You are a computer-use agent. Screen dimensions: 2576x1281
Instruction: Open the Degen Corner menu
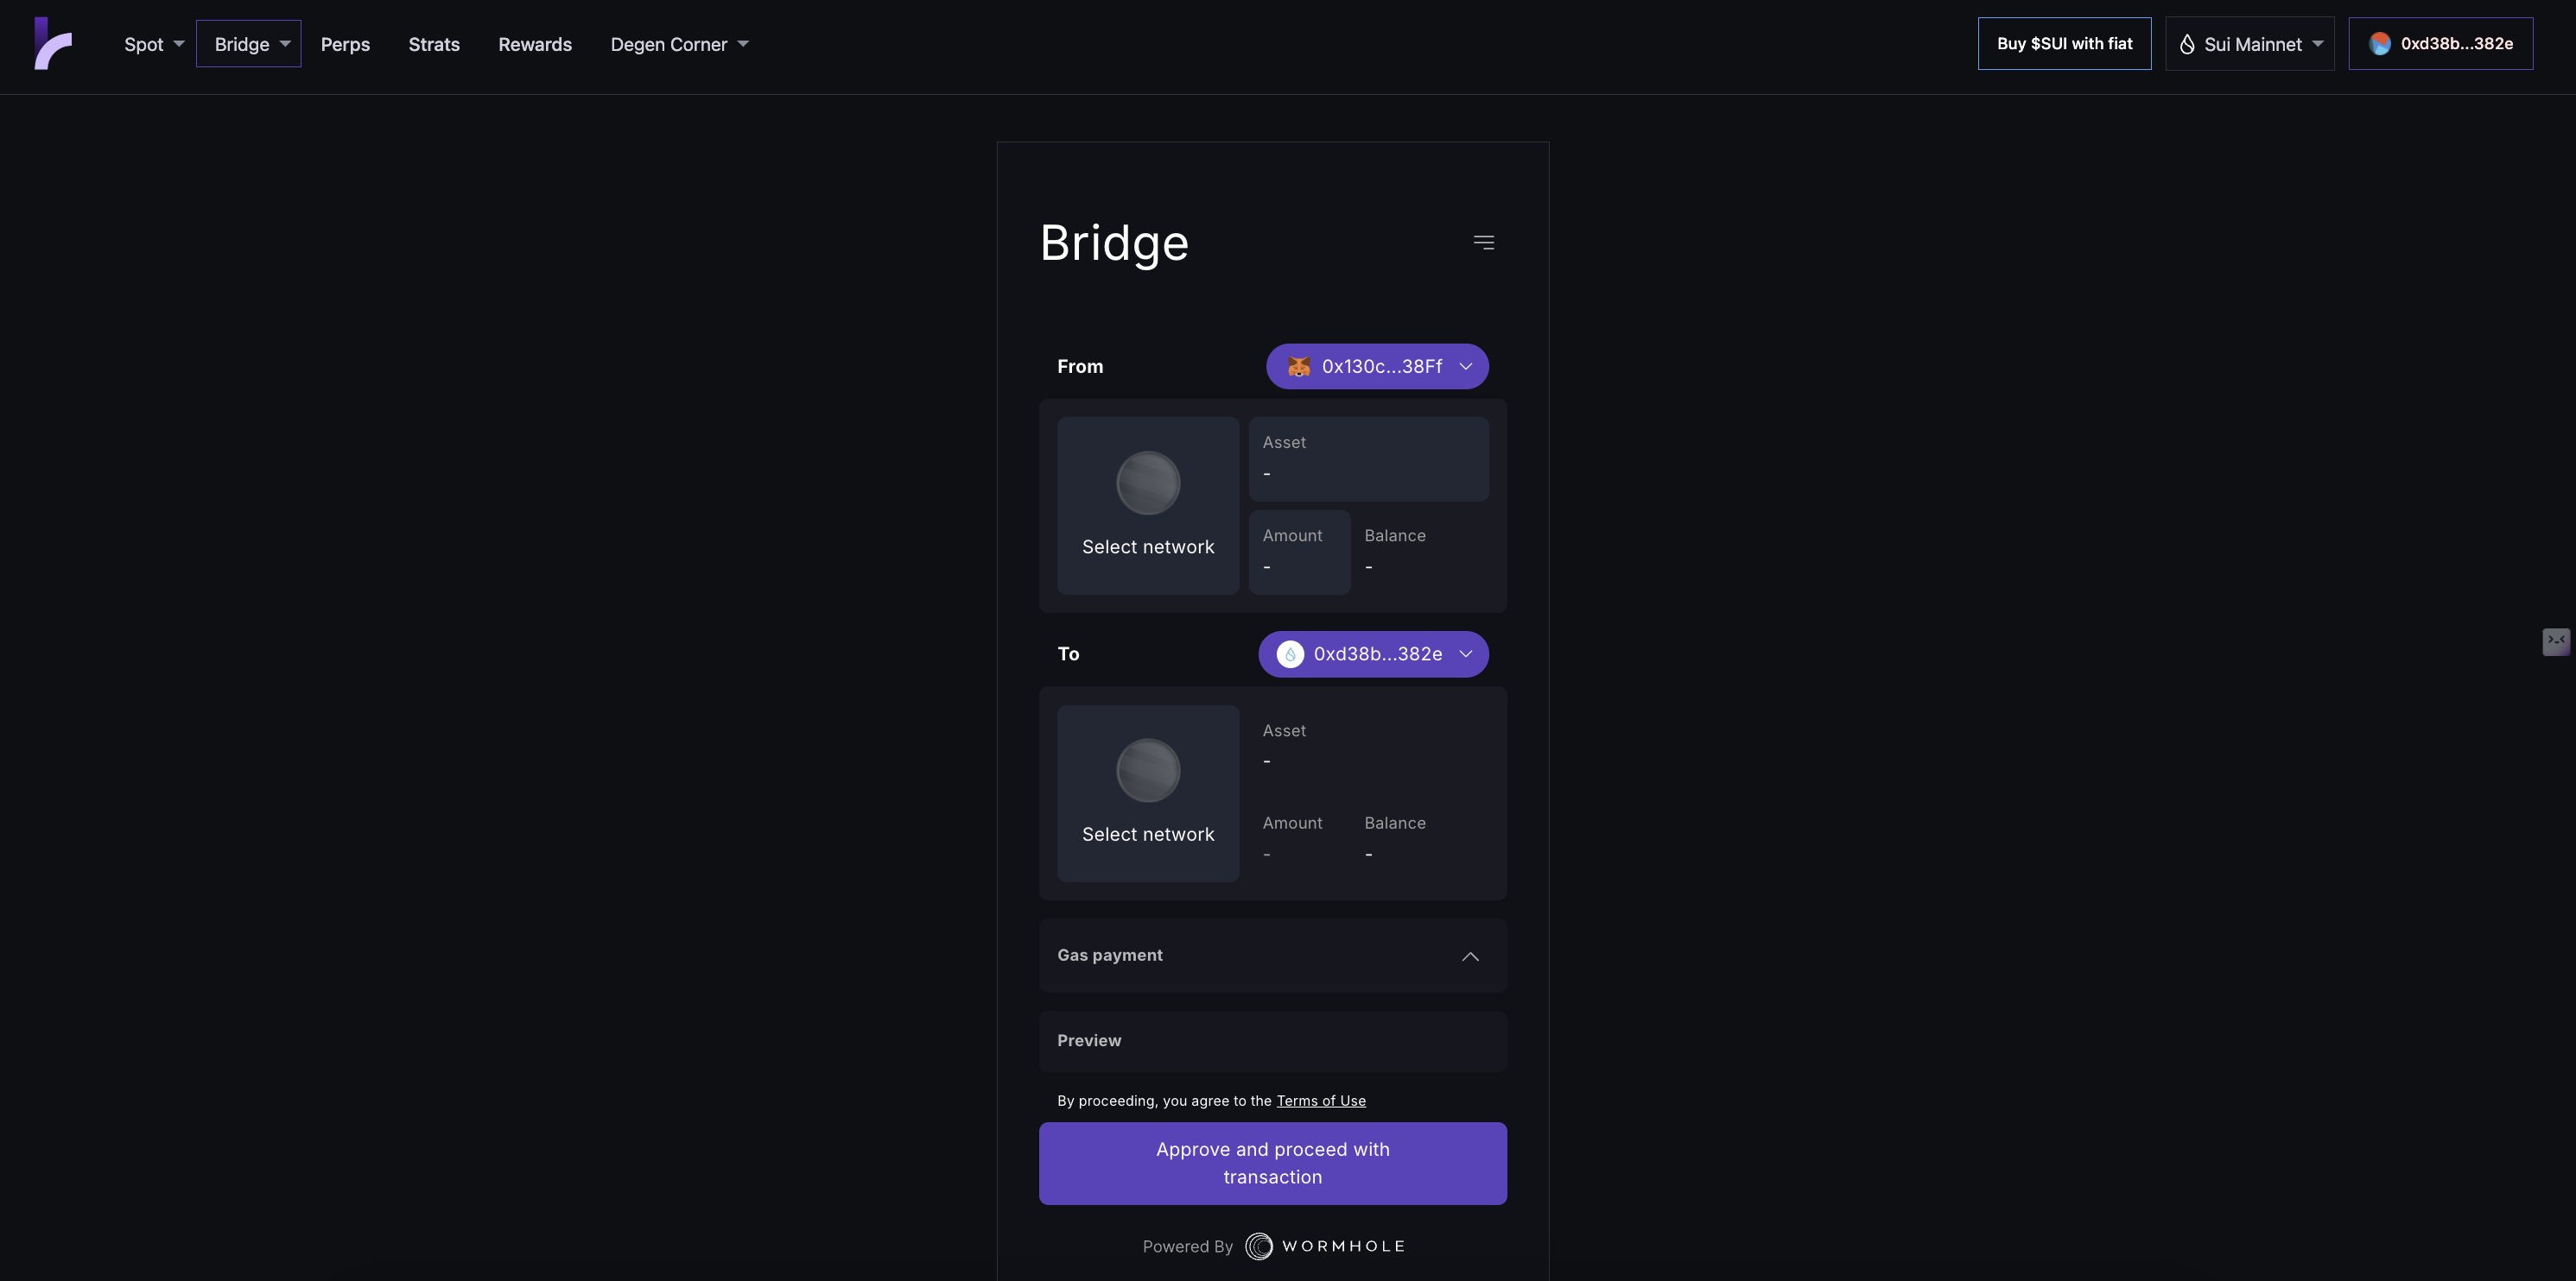coord(678,44)
